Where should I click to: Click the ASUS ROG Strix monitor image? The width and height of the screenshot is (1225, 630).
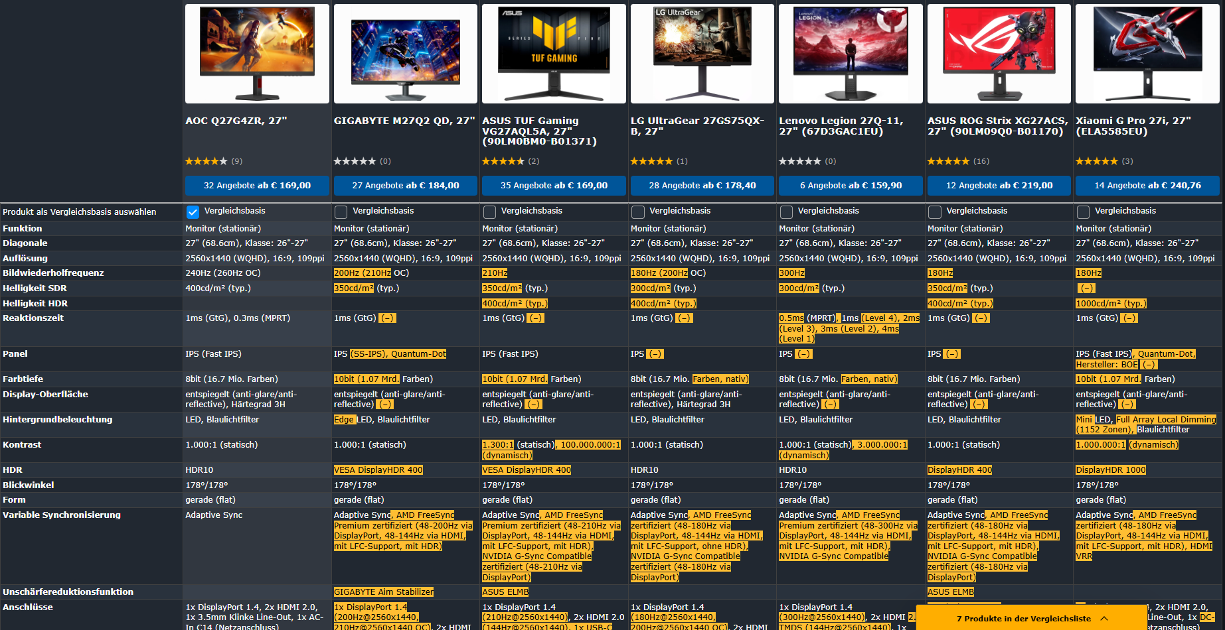click(x=999, y=54)
